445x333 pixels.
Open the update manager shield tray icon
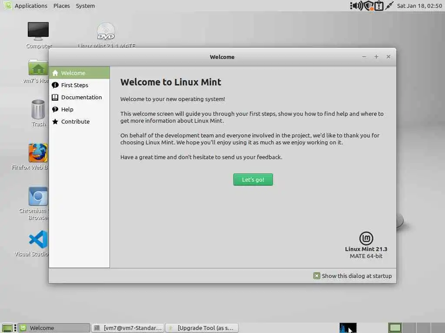pos(369,6)
